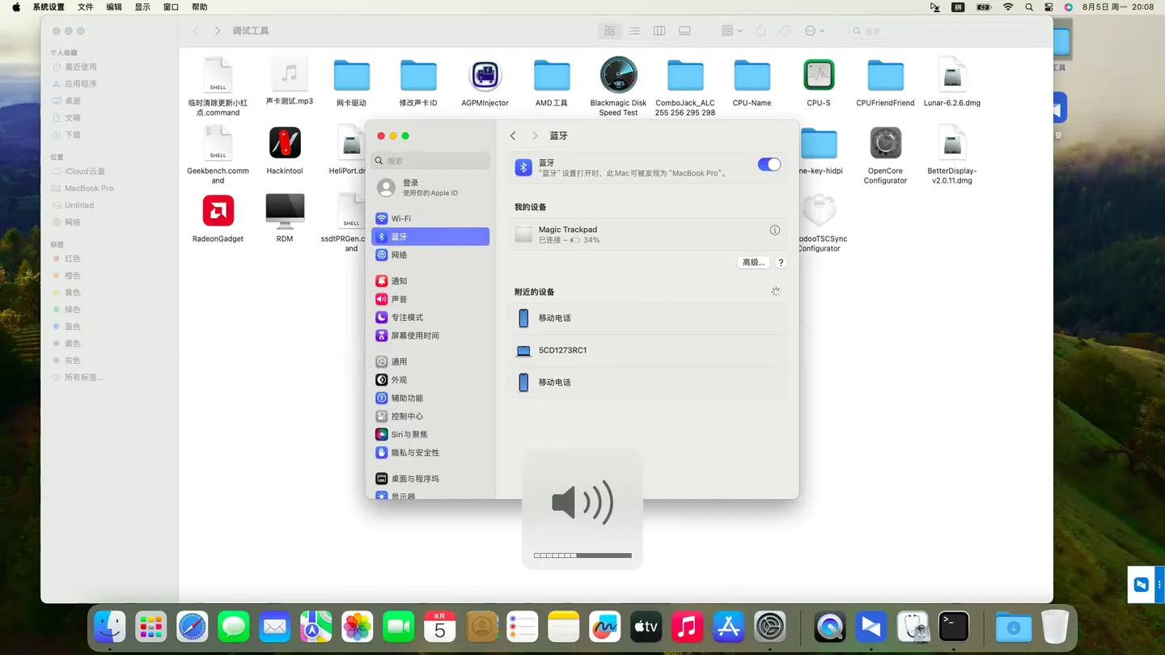Open Hackintool app icon in Finder
Viewport: 1165px width, 655px height.
click(x=285, y=144)
